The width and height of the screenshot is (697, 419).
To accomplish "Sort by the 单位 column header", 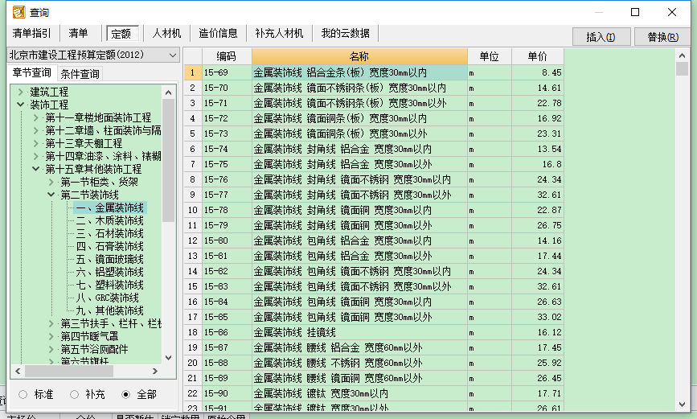I will 490,56.
